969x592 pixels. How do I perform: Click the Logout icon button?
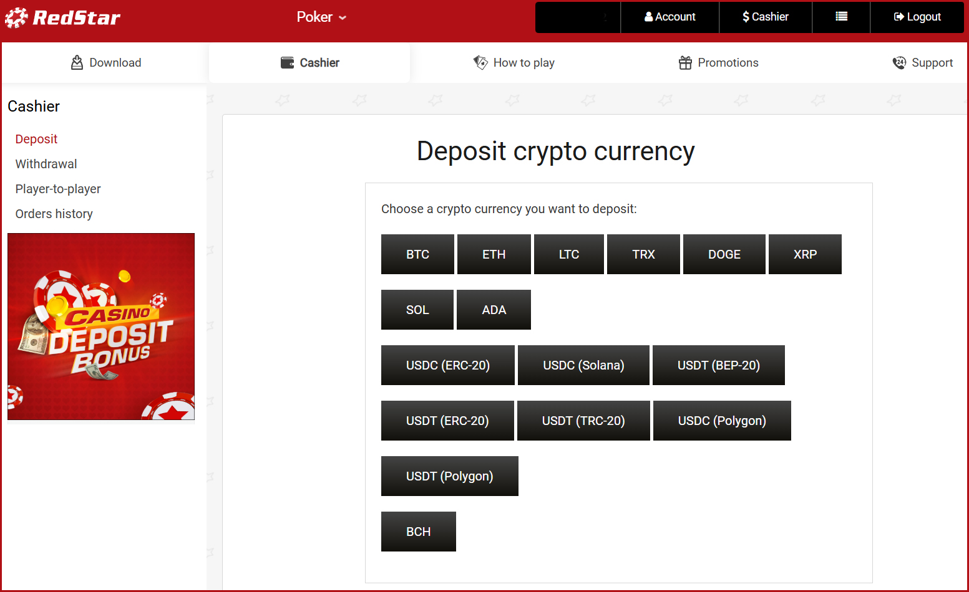(898, 17)
